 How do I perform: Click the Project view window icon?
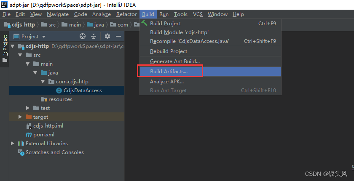pos(16,36)
